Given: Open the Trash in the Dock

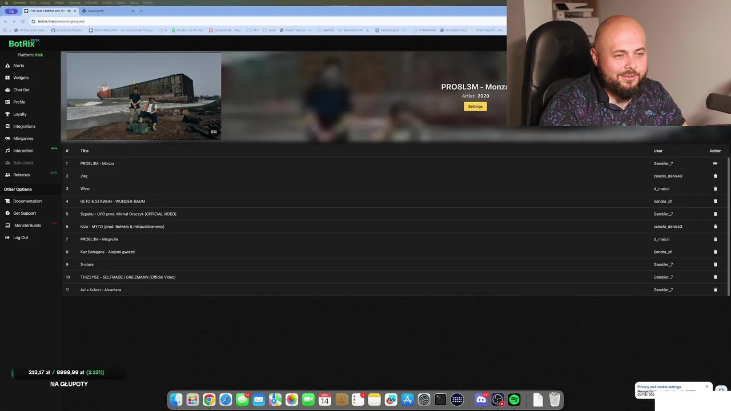Looking at the screenshot, I should coord(555,400).
